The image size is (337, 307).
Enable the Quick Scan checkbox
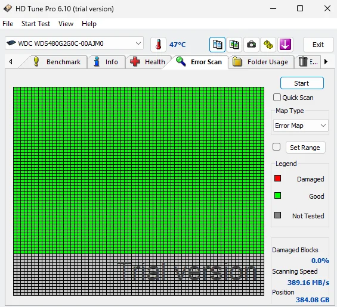click(277, 98)
